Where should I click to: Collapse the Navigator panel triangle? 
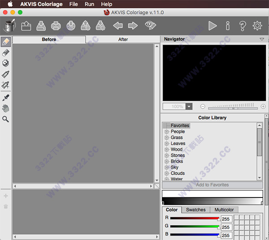[262, 39]
